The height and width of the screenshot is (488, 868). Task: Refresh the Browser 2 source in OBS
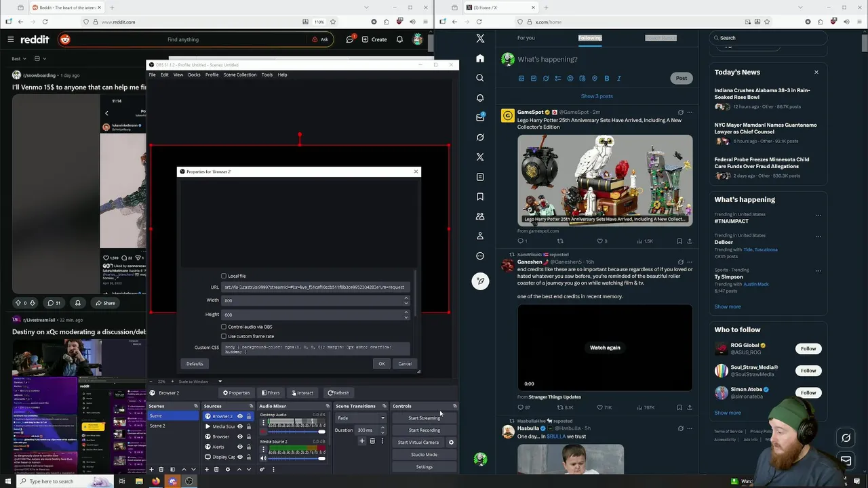338,392
